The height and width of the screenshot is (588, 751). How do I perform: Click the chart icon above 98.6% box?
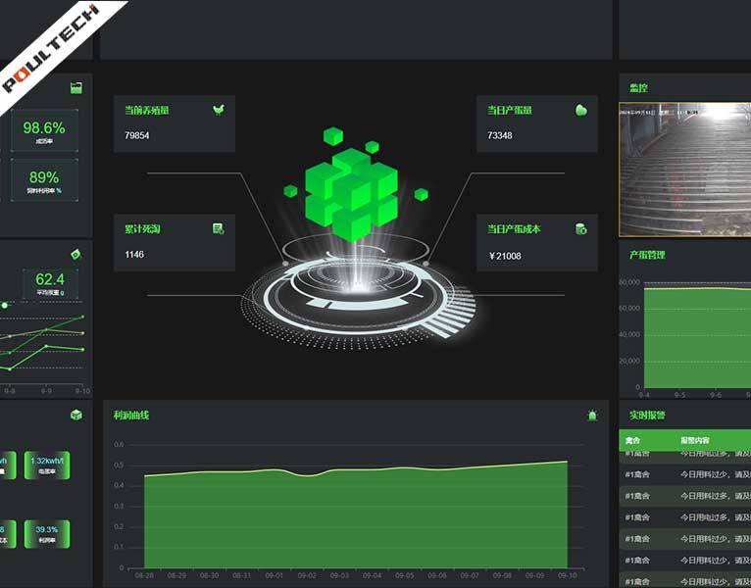click(x=76, y=87)
